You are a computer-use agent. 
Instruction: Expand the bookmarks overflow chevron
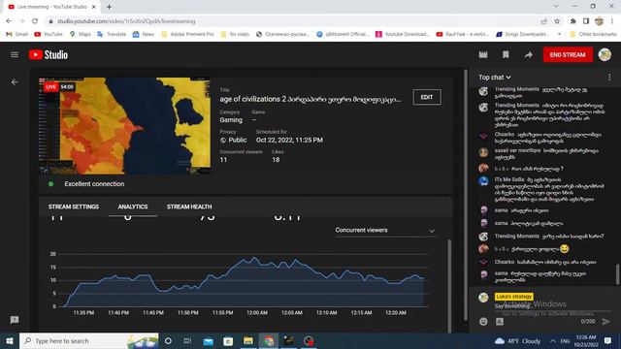tap(559, 35)
